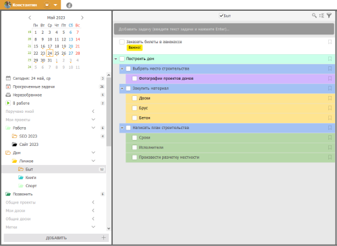Collapse the Дом project chevron
Image resolution: width=337 pixels, height=246 pixels.
(93, 153)
